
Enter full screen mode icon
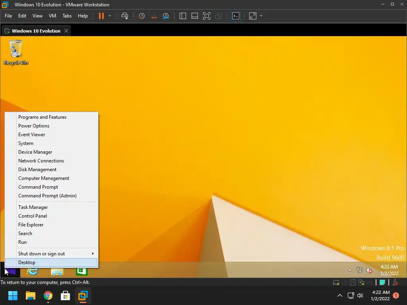pos(207,16)
